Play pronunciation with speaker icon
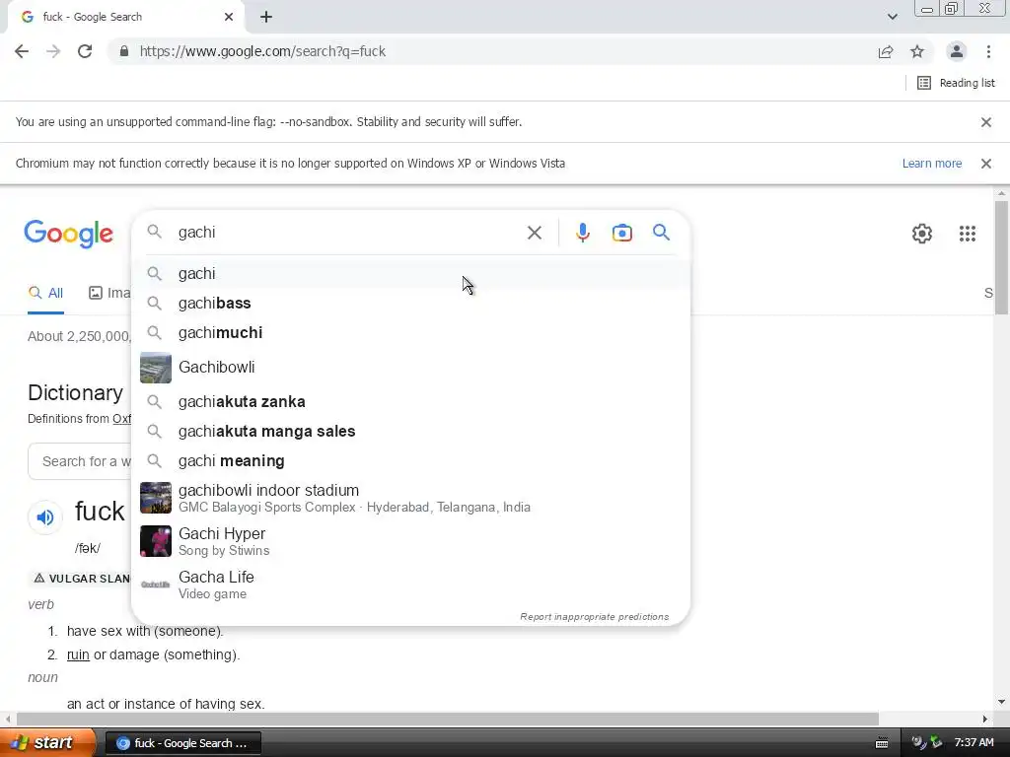 (45, 516)
